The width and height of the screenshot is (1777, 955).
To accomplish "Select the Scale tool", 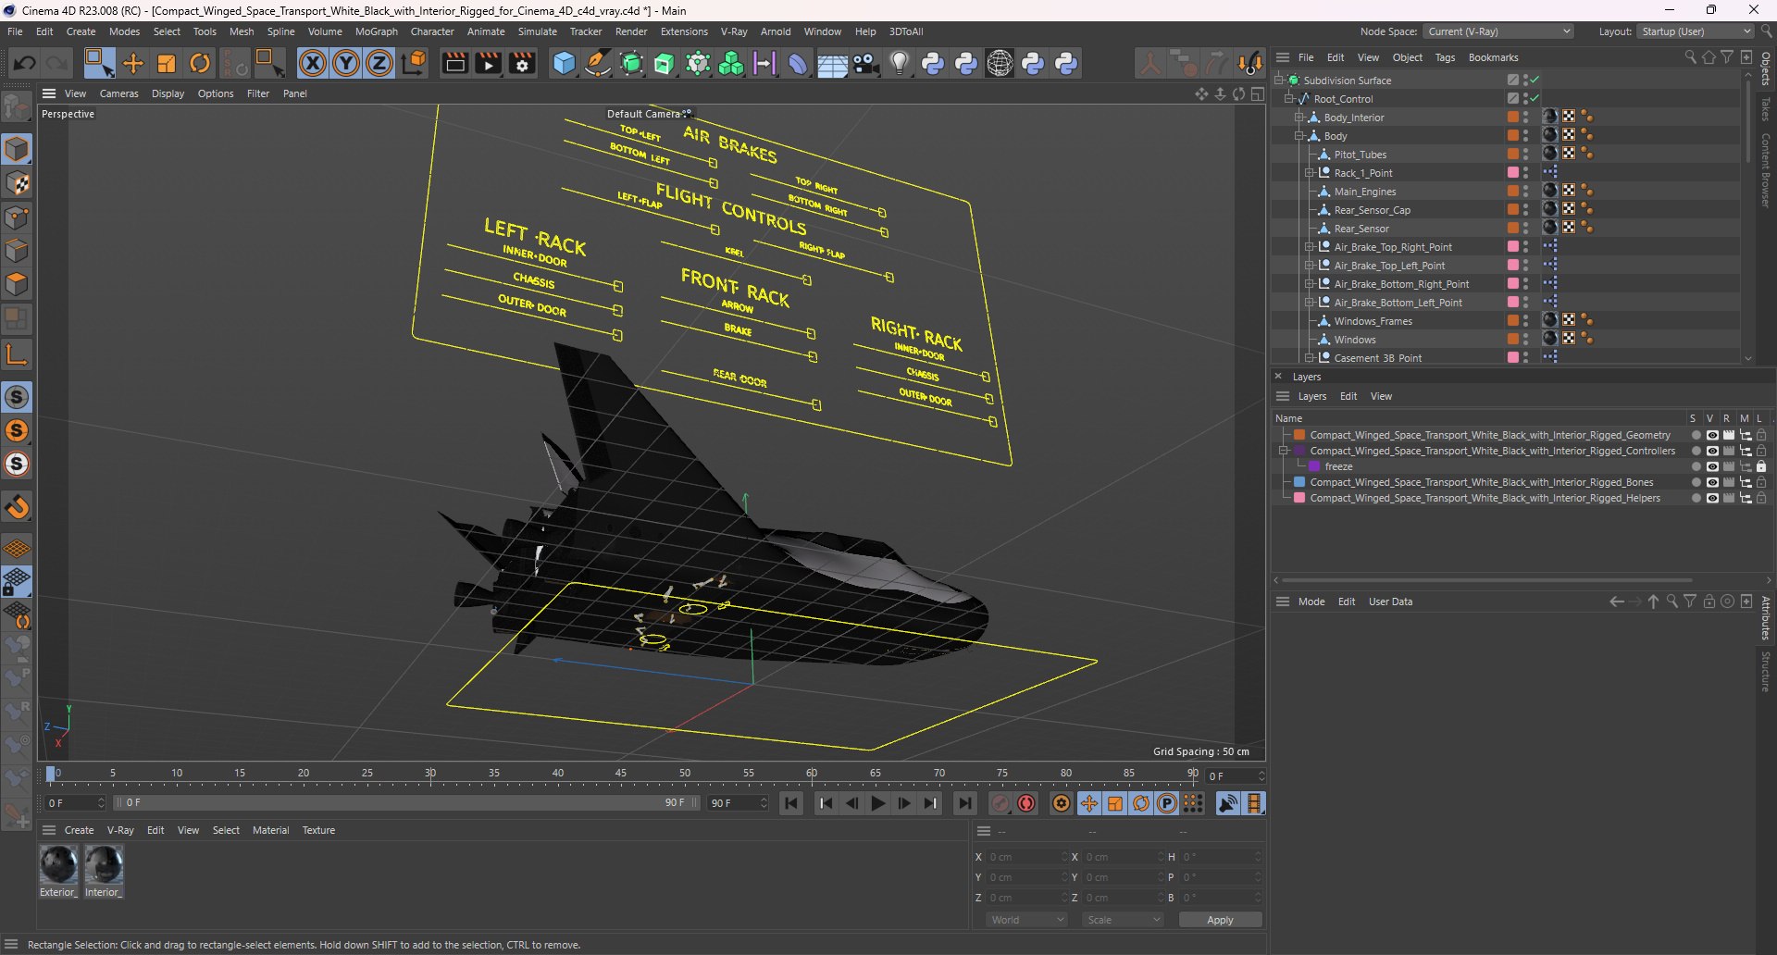I will point(167,63).
